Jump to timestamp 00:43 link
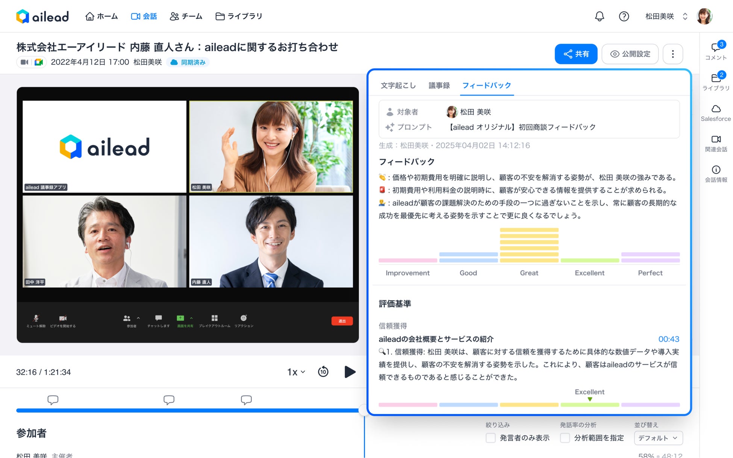 668,339
